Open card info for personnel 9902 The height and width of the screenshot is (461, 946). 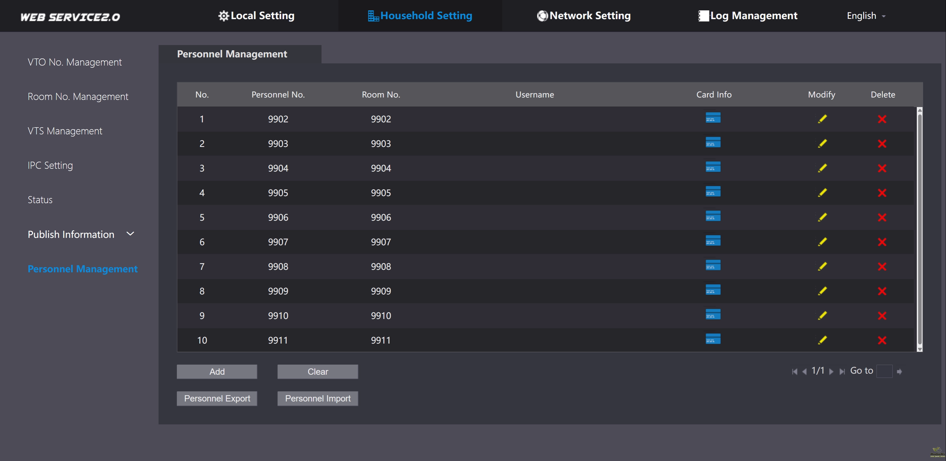click(713, 118)
